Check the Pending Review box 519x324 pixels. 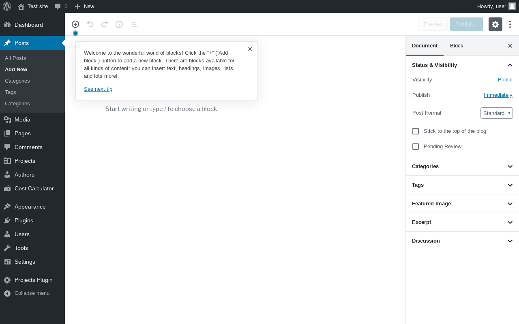[416, 147]
